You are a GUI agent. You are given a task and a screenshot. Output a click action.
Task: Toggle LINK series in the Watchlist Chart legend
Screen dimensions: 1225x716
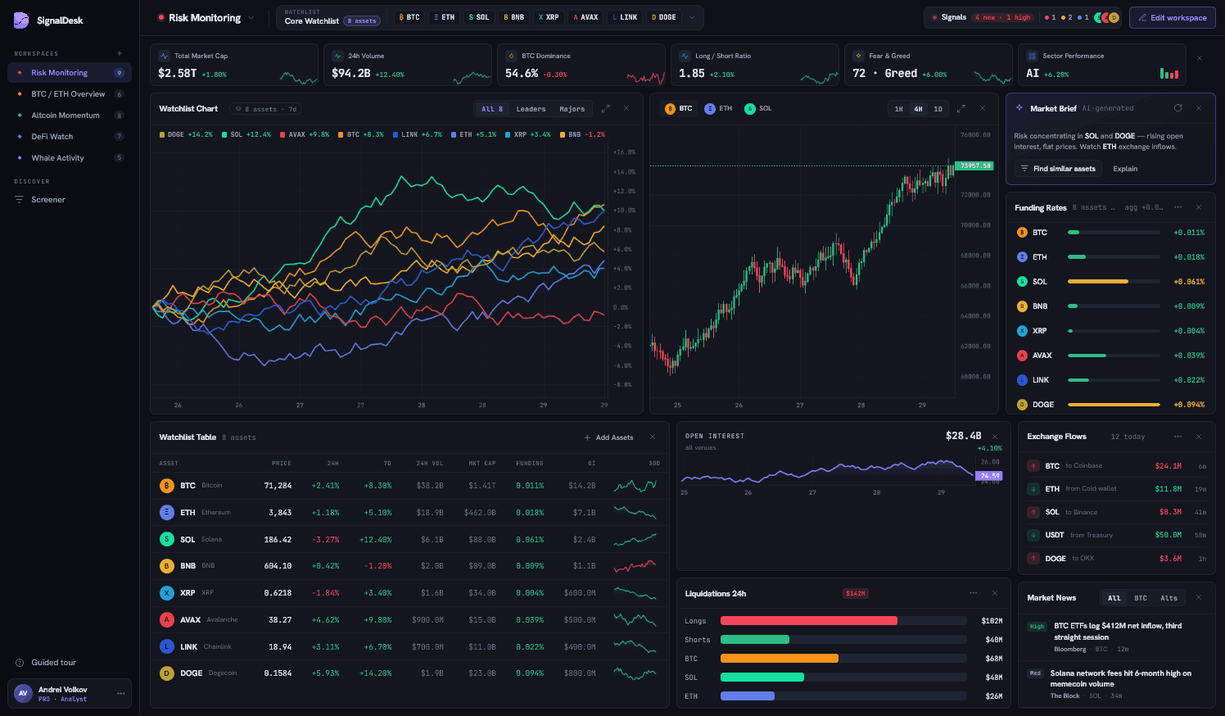click(x=418, y=134)
